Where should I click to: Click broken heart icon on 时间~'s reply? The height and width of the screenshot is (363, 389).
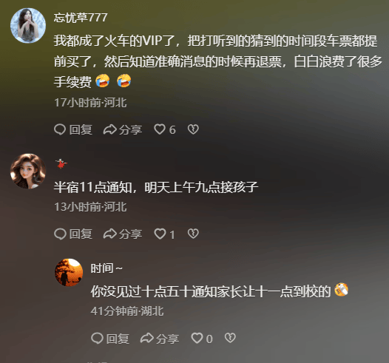tap(230, 338)
